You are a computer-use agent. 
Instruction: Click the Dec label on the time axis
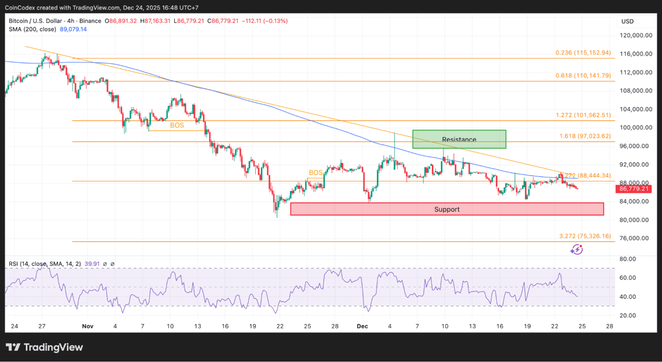coord(363,326)
